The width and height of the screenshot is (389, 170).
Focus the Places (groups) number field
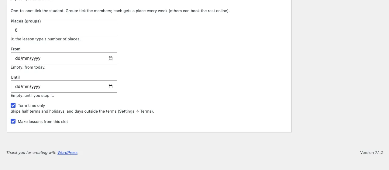64,30
